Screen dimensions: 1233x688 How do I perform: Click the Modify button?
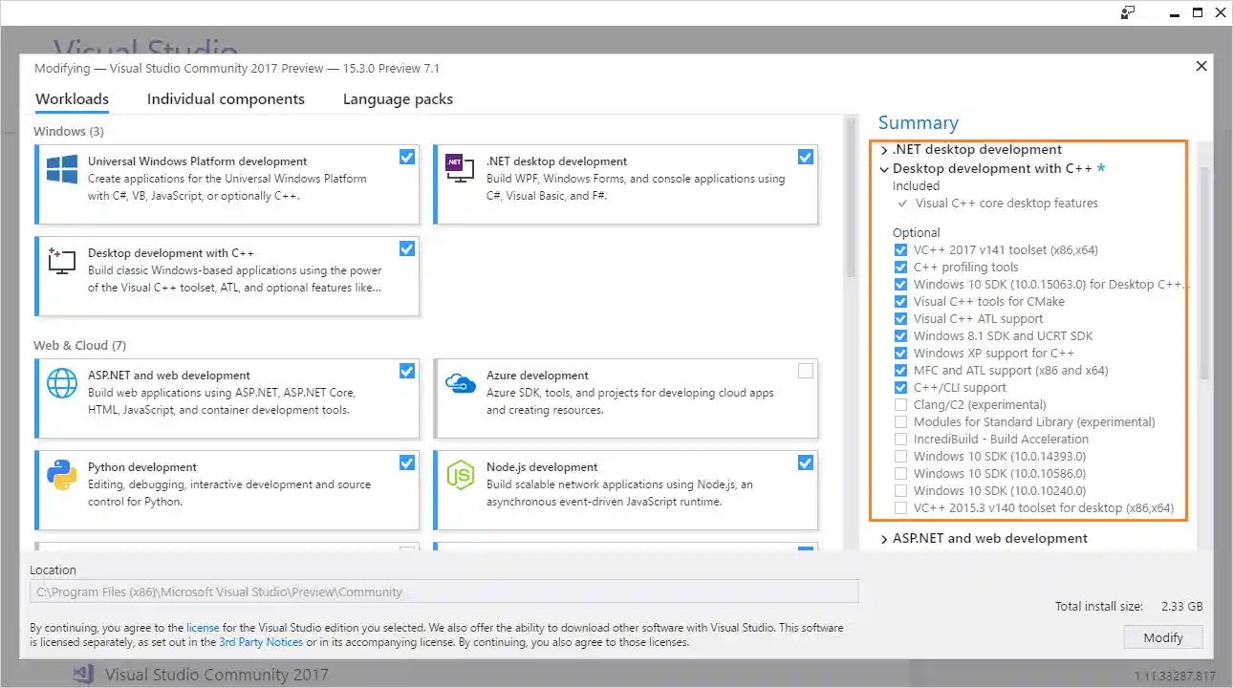pyautogui.click(x=1163, y=636)
